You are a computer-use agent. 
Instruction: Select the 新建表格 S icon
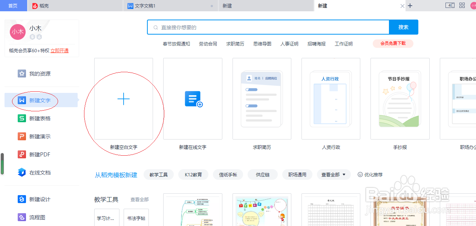22,118
